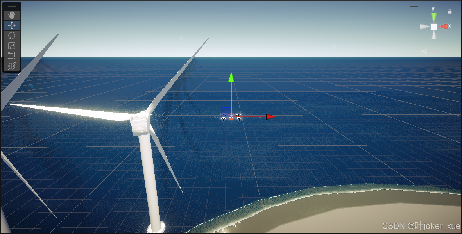
Task: Click the red X cone on the scene gizmo
Action: [x=444, y=26]
